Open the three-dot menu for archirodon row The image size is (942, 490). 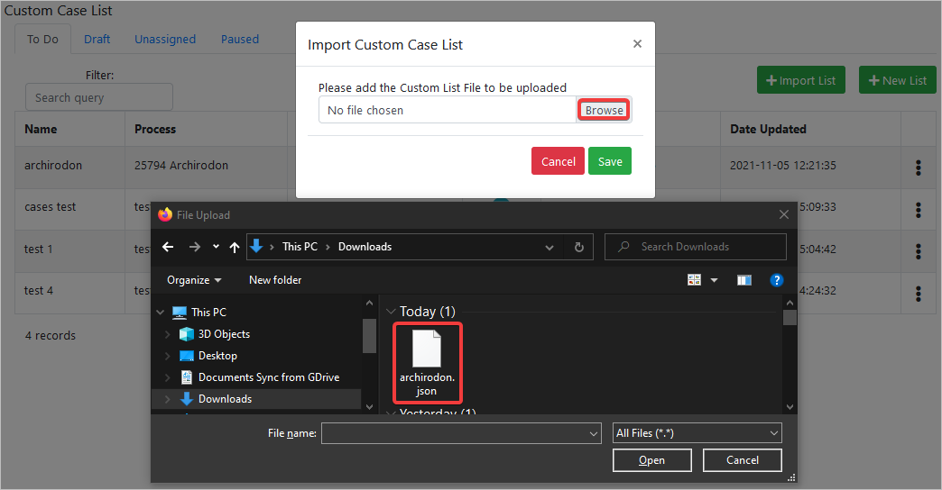point(919,168)
